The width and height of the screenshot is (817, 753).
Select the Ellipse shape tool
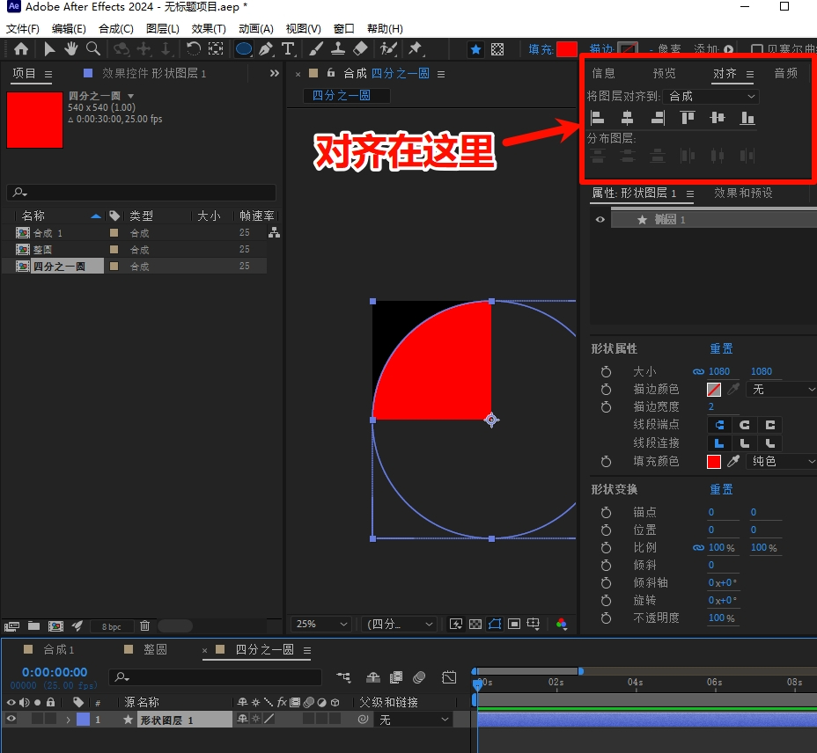pos(244,49)
